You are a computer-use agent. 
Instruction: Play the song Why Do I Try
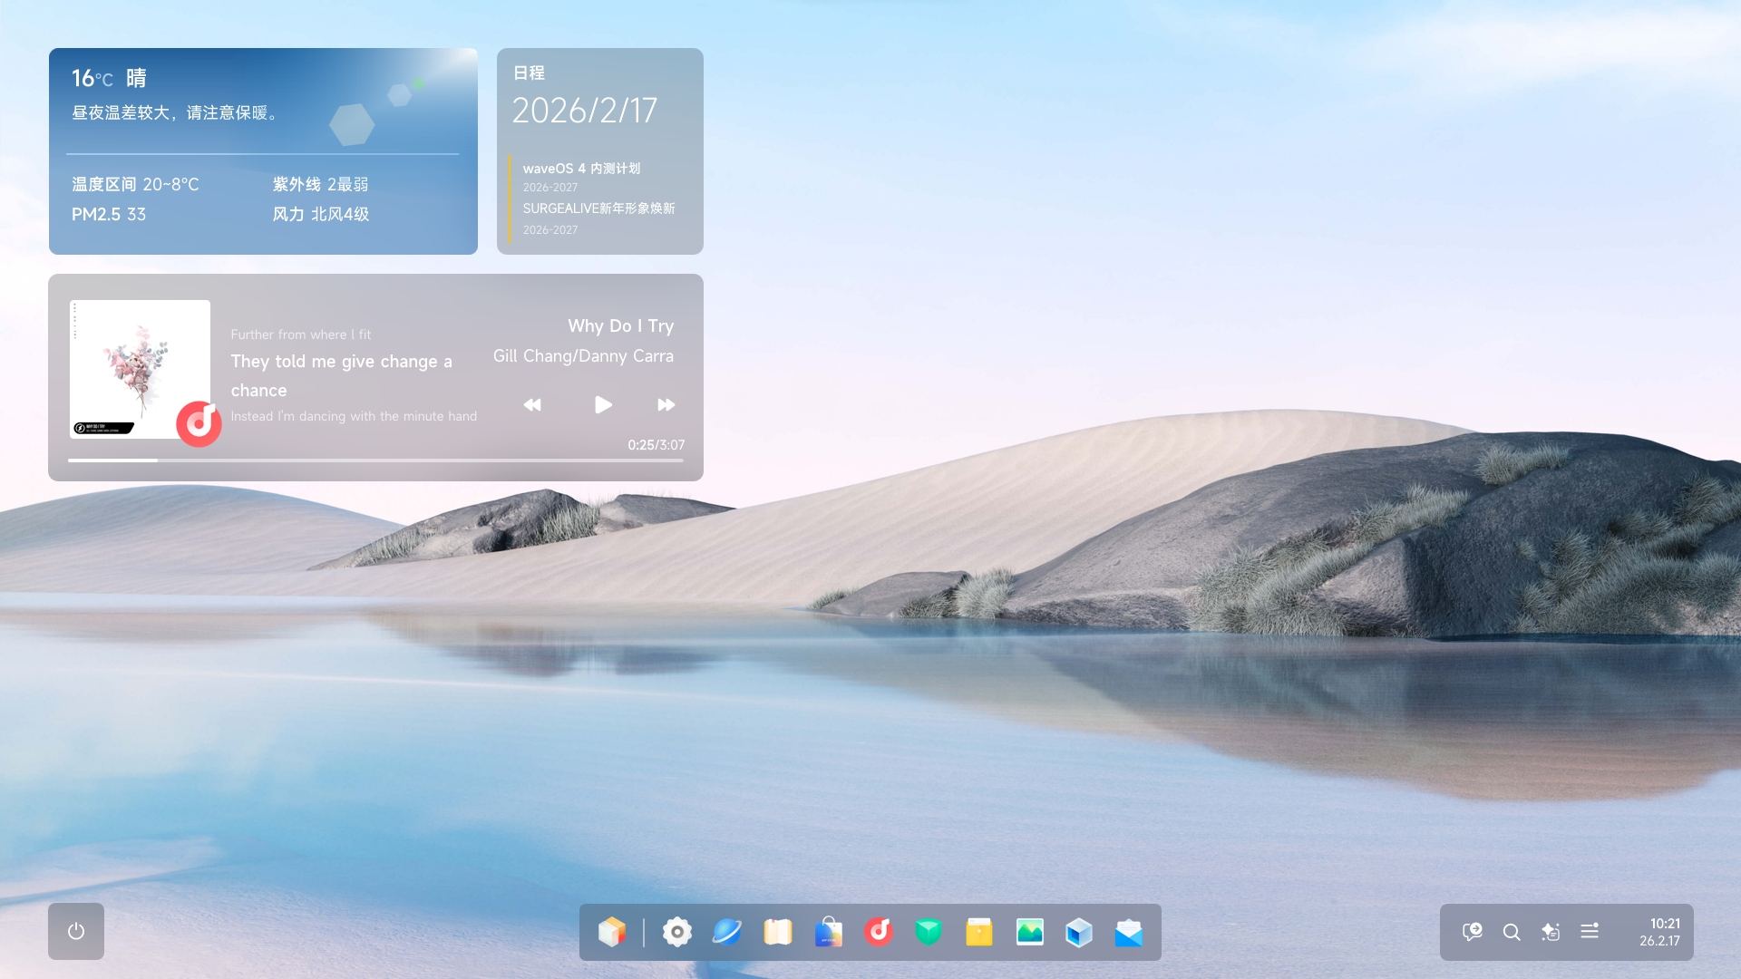coord(603,404)
